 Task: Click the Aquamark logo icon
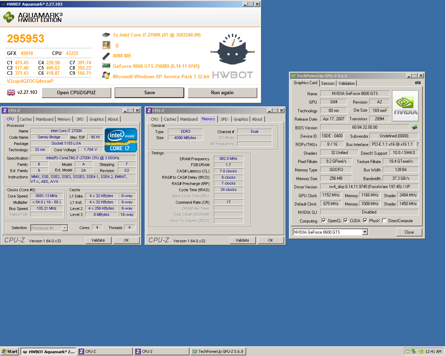(x=9, y=17)
